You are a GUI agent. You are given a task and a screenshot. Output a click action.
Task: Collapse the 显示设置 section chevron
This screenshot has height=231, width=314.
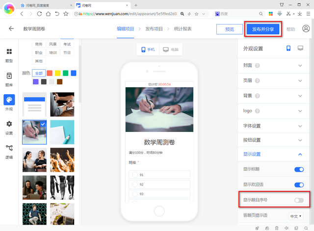(300, 154)
